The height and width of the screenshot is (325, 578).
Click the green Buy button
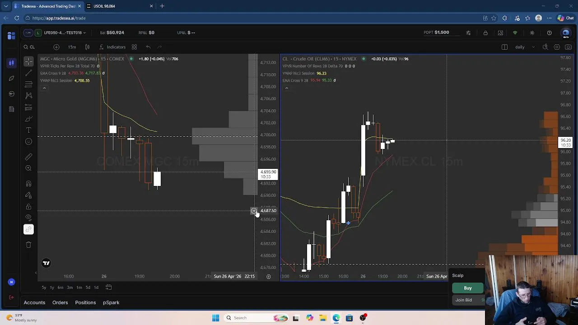click(468, 288)
